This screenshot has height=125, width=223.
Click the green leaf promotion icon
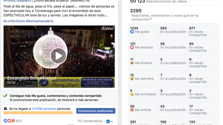pos(5,96)
